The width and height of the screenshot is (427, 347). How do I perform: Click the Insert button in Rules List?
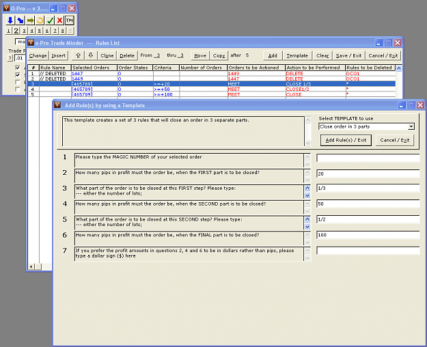59,55
